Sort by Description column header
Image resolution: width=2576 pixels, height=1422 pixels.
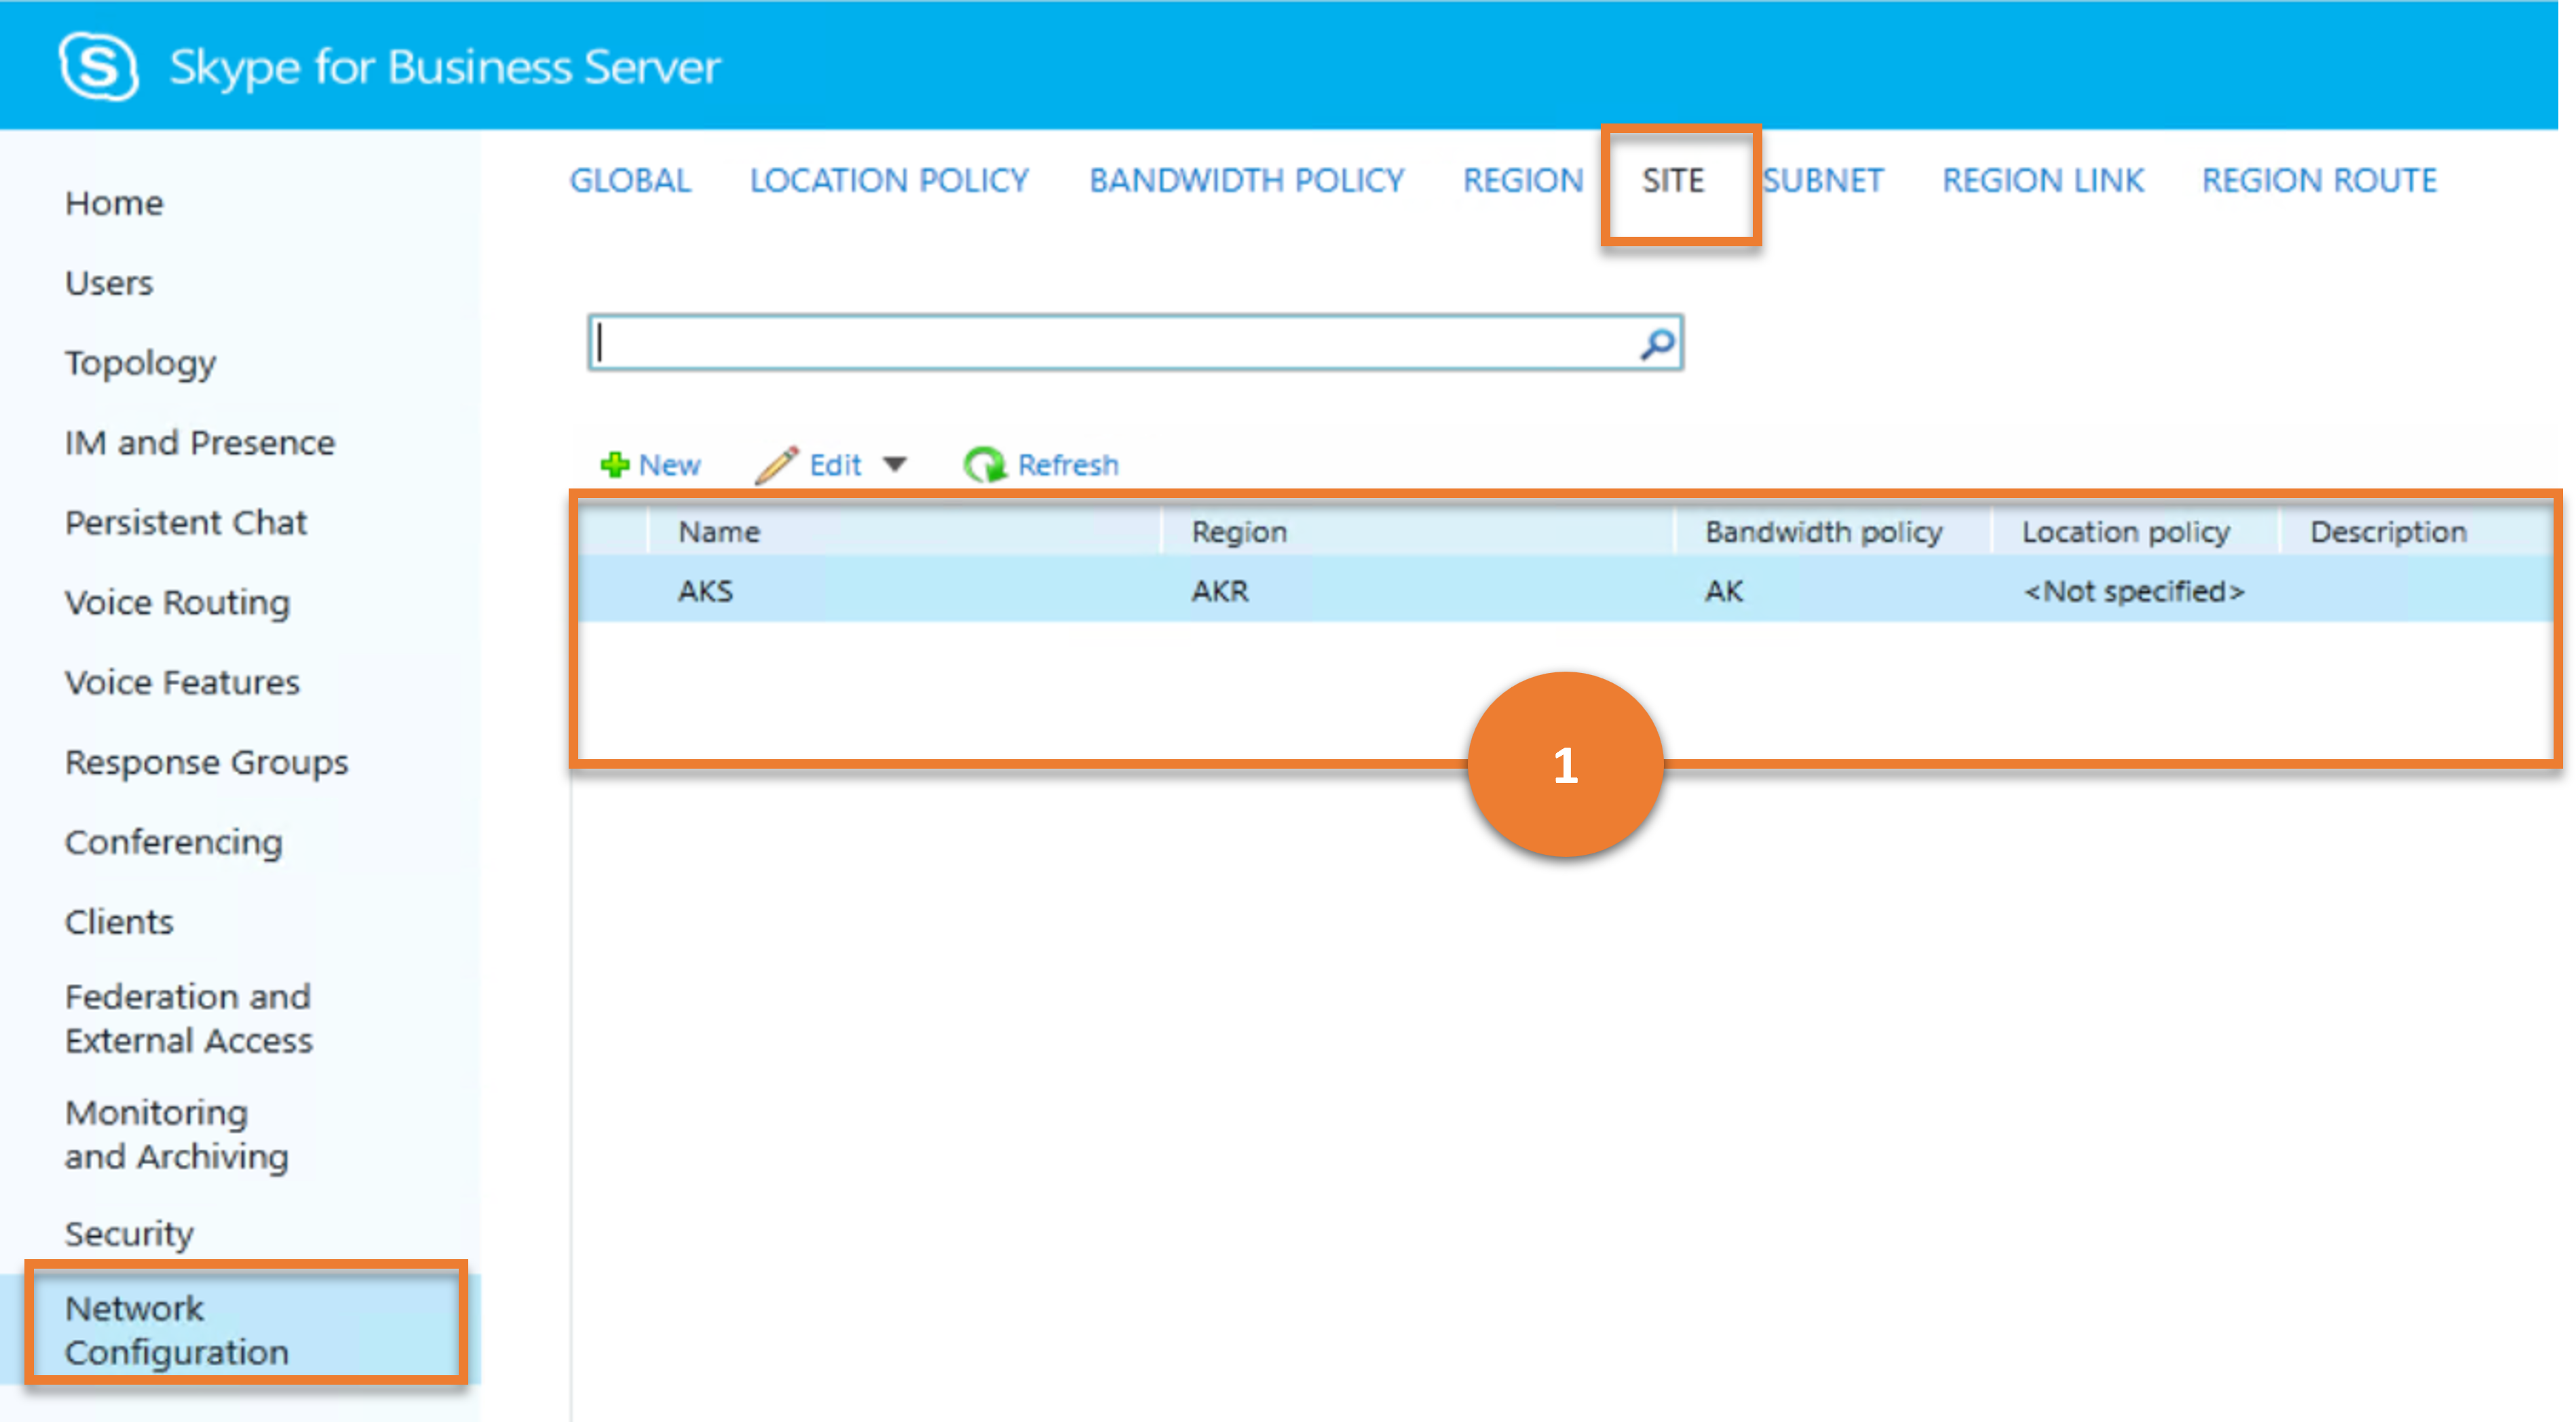click(2388, 532)
